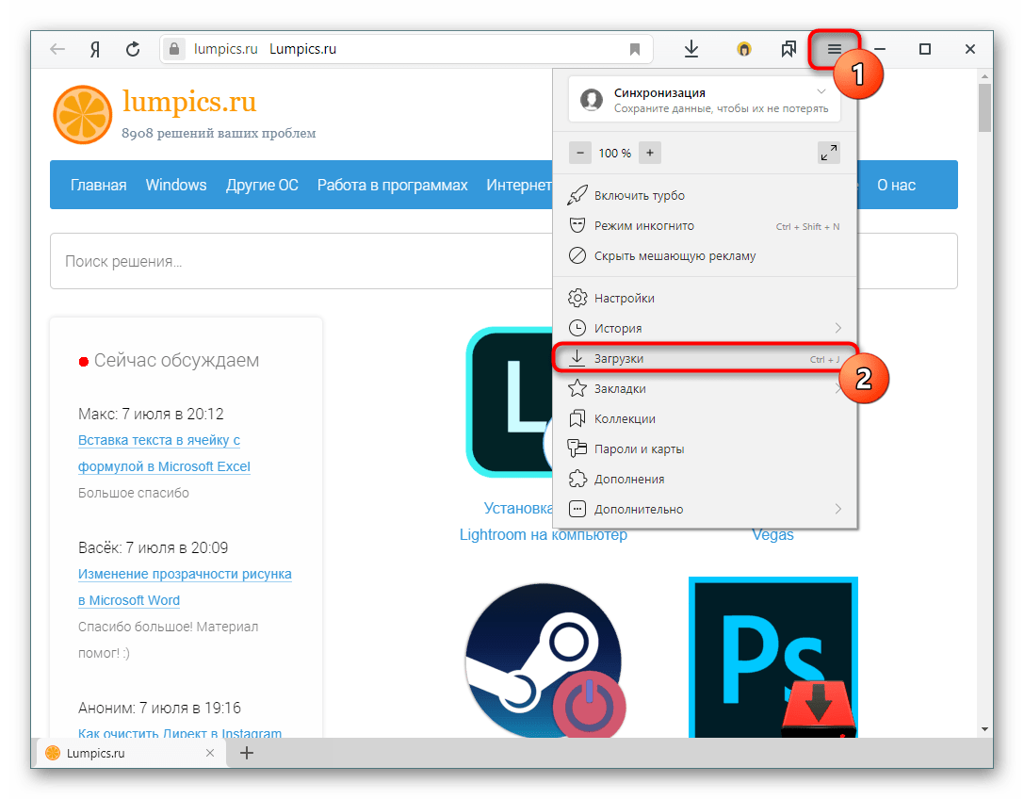Expand the Дополнительно submenu
The height and width of the screenshot is (799, 1024).
click(837, 509)
